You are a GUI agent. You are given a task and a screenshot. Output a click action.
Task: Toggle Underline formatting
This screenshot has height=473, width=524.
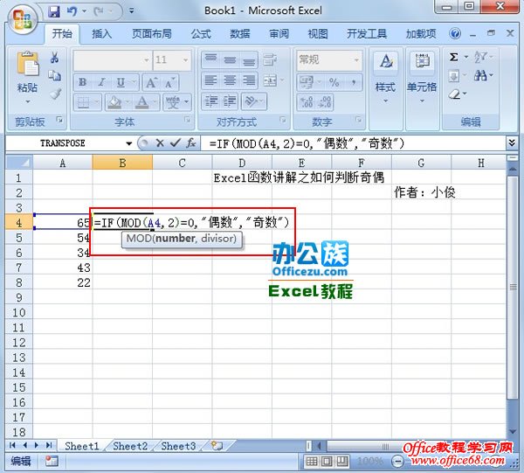[x=121, y=82]
